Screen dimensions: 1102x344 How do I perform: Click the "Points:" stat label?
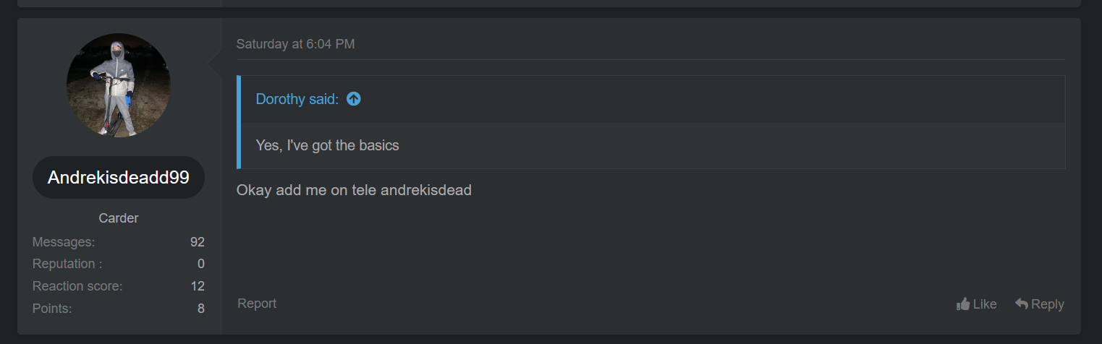pyautogui.click(x=52, y=309)
